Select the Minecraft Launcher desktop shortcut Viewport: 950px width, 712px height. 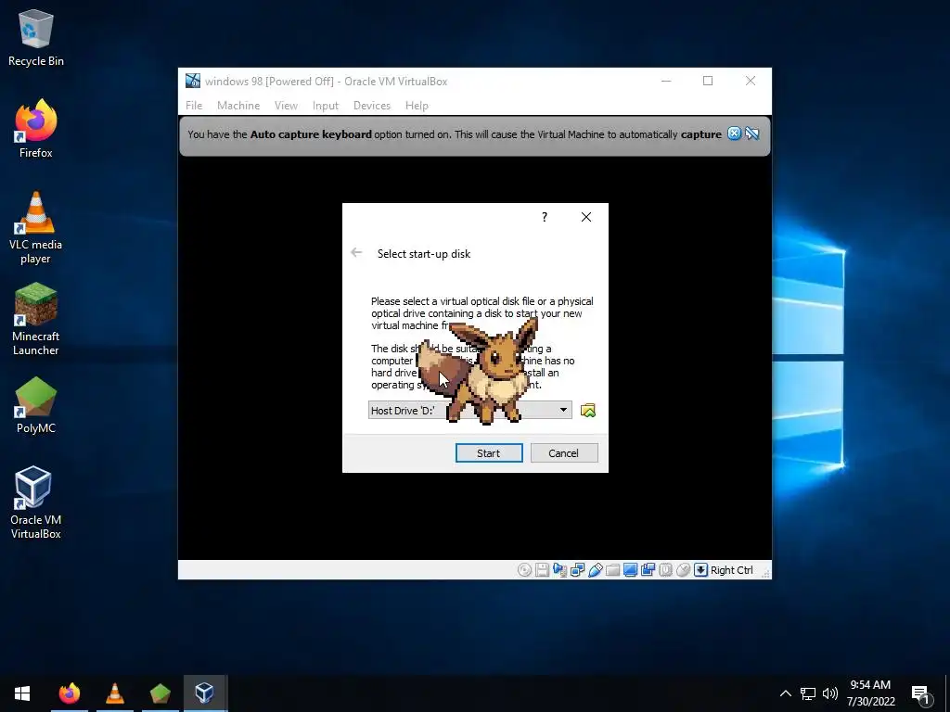point(36,319)
